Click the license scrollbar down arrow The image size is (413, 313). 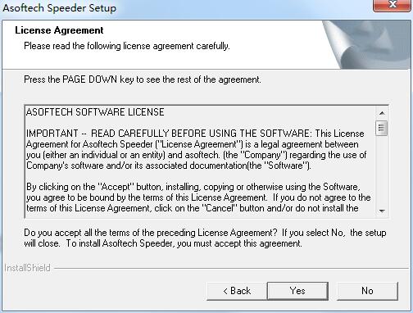point(382,211)
